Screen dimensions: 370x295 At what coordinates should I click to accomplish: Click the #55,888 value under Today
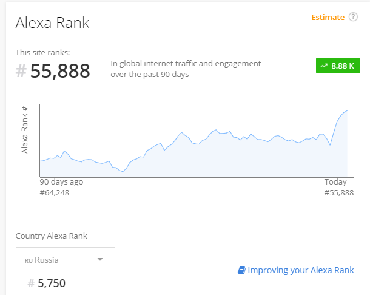[339, 193]
